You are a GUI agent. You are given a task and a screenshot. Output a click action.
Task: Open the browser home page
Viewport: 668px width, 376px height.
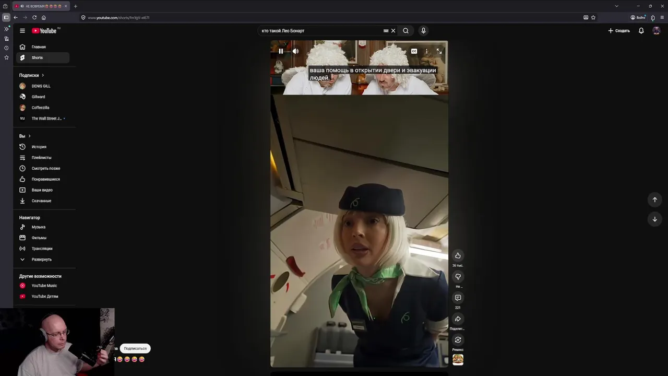point(44,17)
